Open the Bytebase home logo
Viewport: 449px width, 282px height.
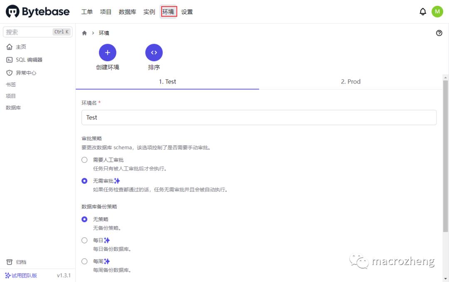pyautogui.click(x=37, y=11)
